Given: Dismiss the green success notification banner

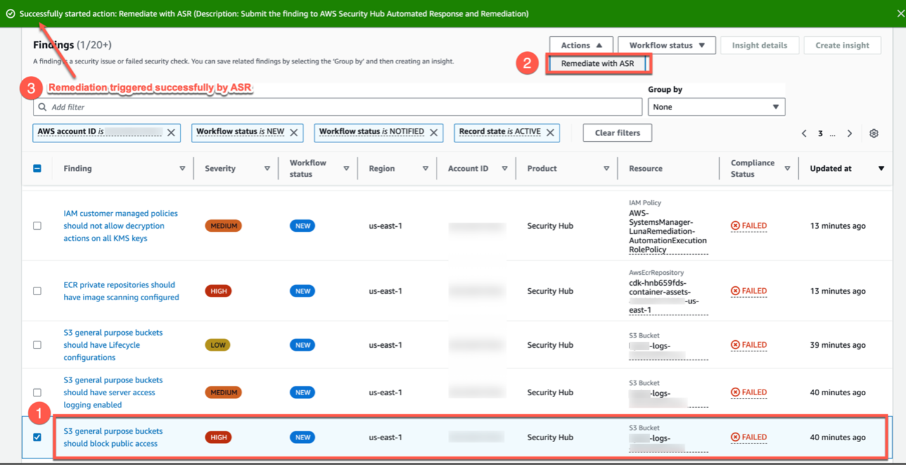Looking at the screenshot, I should 900,13.
